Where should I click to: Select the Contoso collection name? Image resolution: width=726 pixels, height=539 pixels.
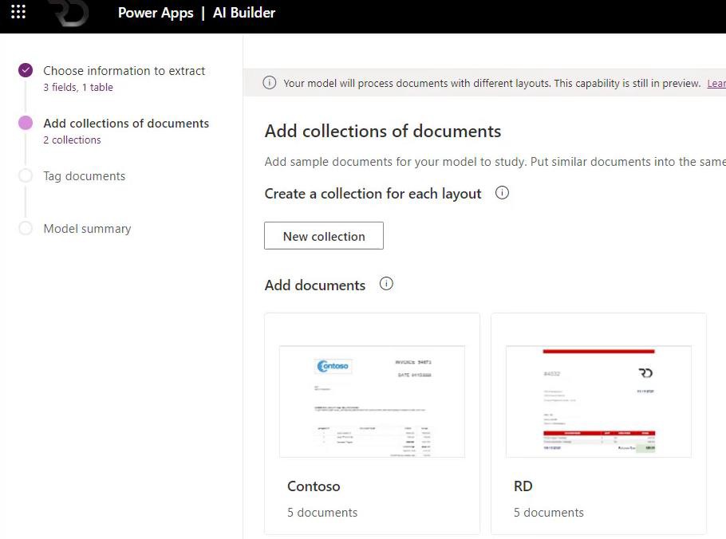pyautogui.click(x=314, y=486)
